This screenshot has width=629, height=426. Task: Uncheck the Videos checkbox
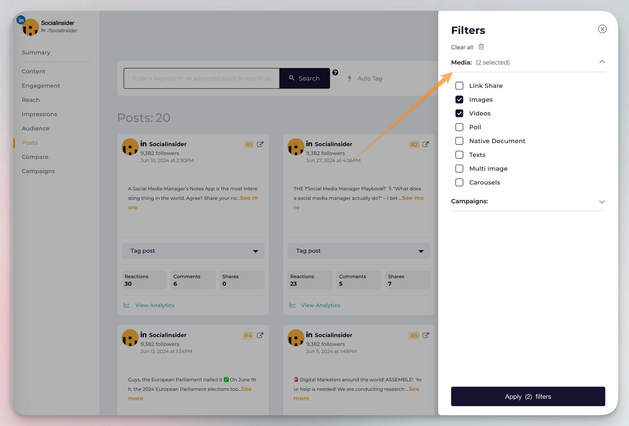(x=459, y=113)
